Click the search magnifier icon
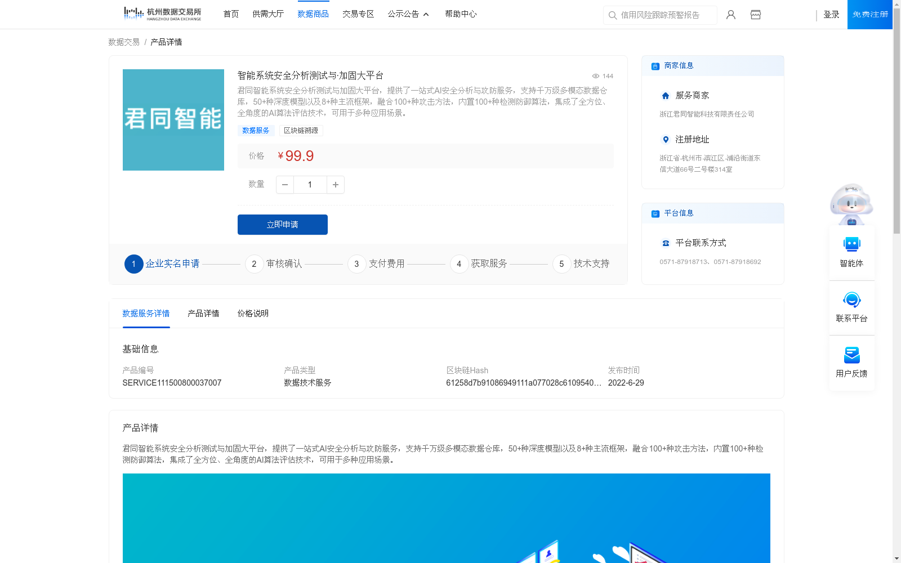Screen dimensions: 901x563 [613, 15]
